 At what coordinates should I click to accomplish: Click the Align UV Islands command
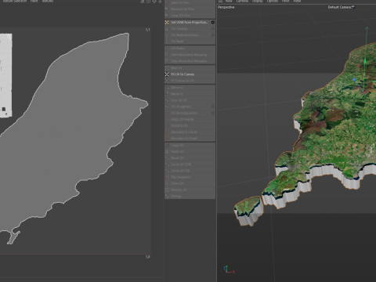(x=190, y=119)
